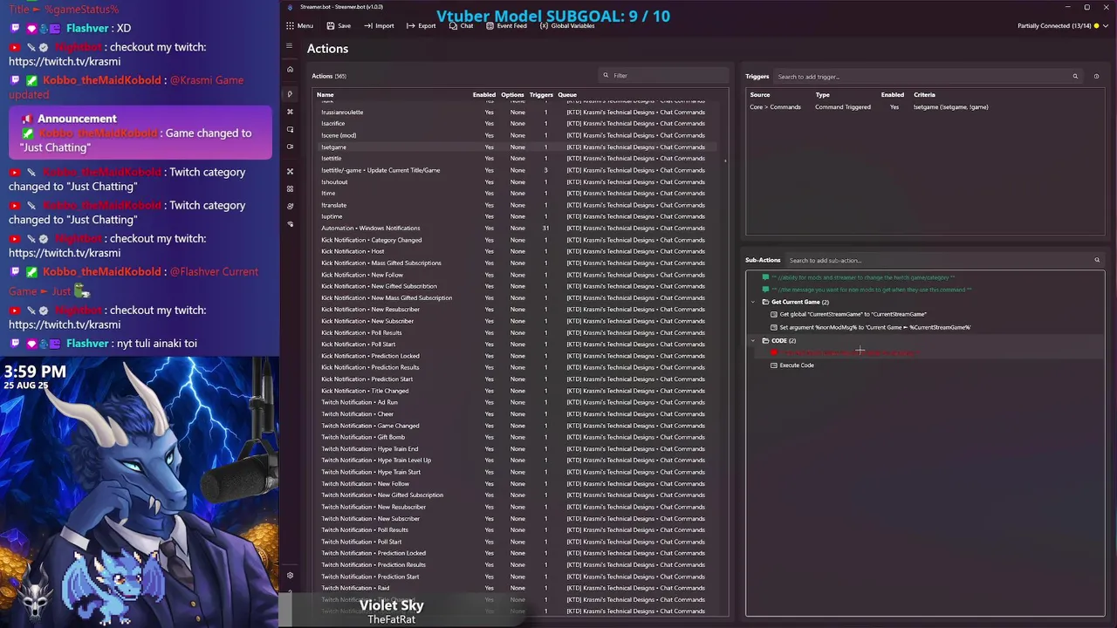Image resolution: width=1117 pixels, height=628 pixels.
Task: Select the !translate action row
Action: click(x=519, y=205)
